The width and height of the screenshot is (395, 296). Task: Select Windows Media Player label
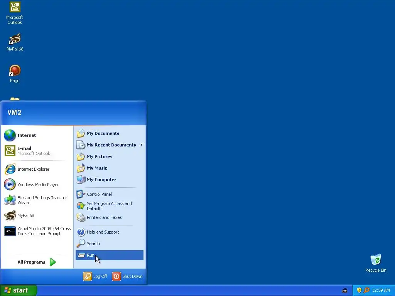(x=38, y=185)
